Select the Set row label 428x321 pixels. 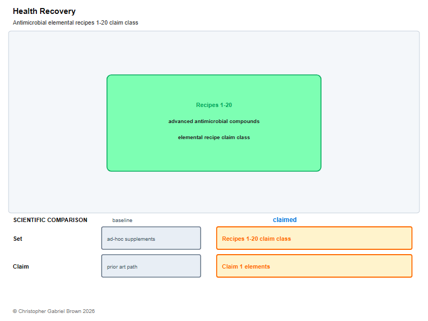18,239
